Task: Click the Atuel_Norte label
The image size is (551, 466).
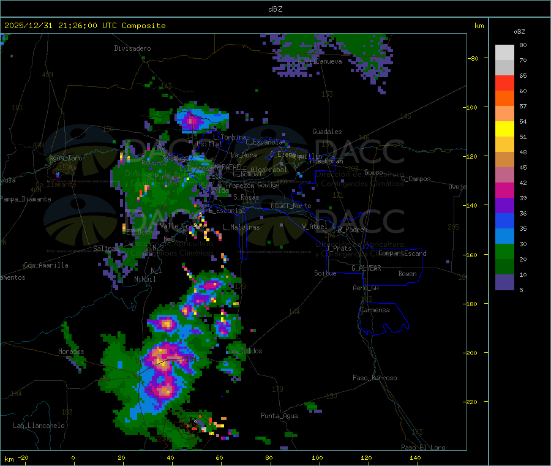Action: click(291, 206)
